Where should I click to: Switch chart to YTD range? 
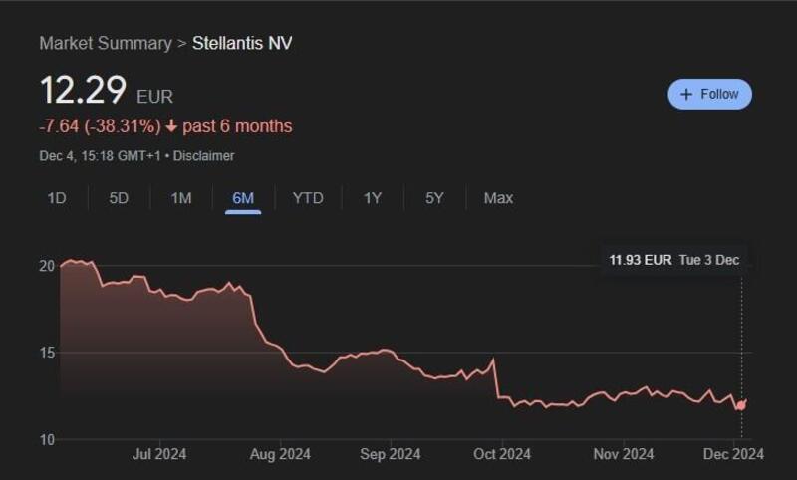[x=308, y=198]
